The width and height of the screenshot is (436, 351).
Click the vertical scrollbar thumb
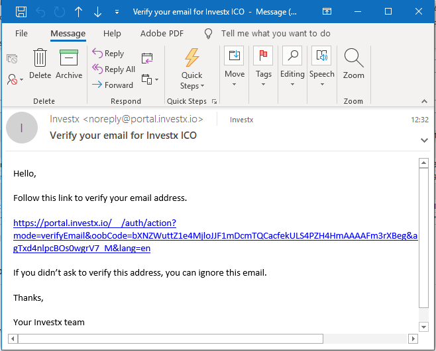(423, 238)
